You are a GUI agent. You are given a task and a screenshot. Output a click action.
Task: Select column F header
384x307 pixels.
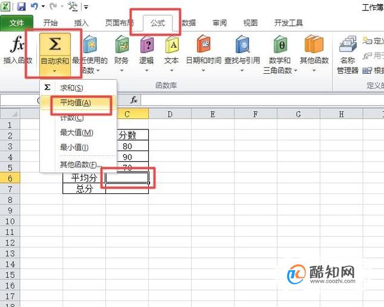256,114
